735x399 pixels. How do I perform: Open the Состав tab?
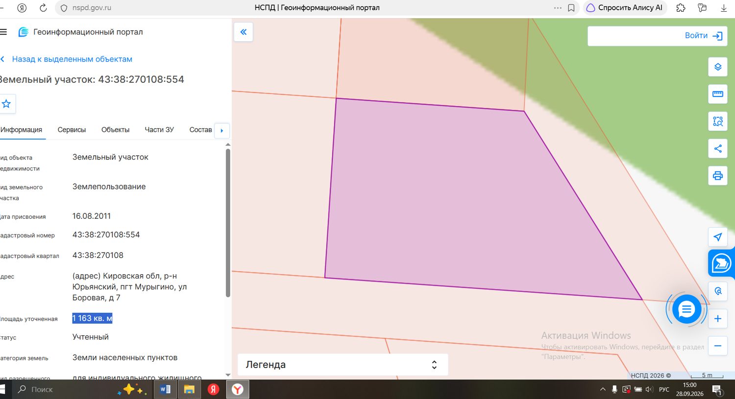pyautogui.click(x=200, y=130)
